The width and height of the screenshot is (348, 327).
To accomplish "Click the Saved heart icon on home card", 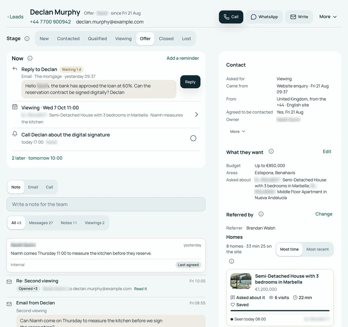I will tap(233, 305).
